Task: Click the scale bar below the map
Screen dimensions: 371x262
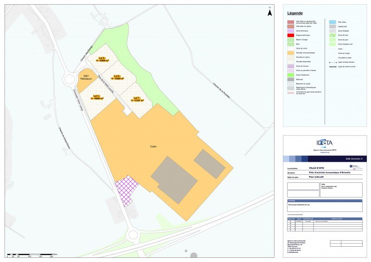Action: coord(32,255)
